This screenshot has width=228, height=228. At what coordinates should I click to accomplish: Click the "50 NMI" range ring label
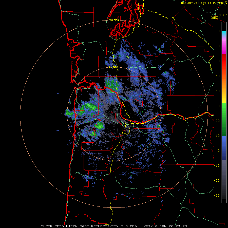(114, 67)
